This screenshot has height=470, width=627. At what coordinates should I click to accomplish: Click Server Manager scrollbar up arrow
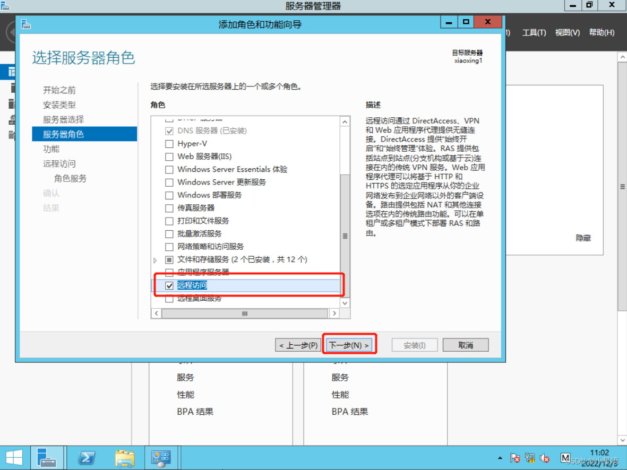pyautogui.click(x=622, y=57)
